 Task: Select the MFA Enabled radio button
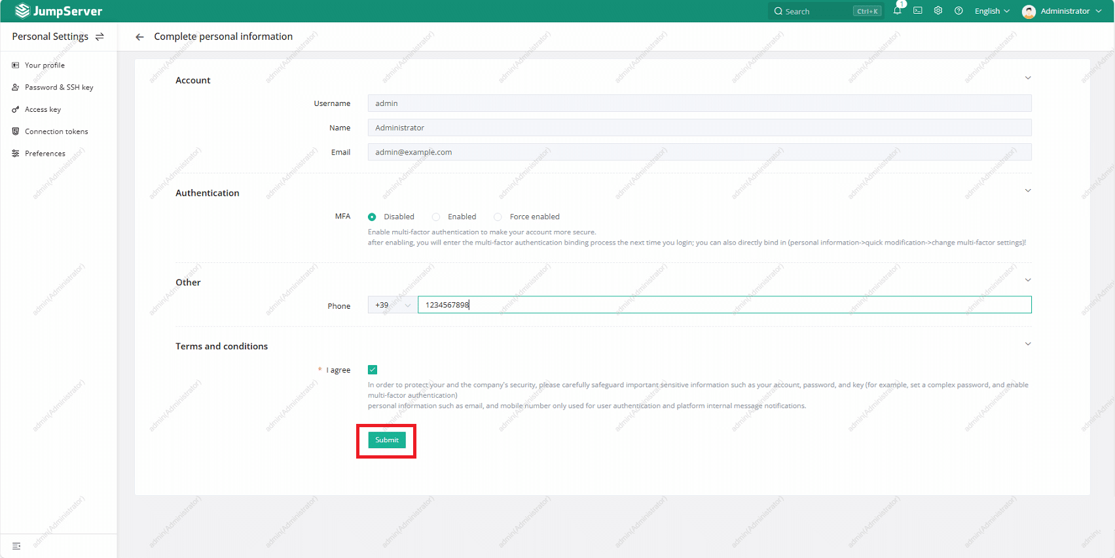coord(436,217)
